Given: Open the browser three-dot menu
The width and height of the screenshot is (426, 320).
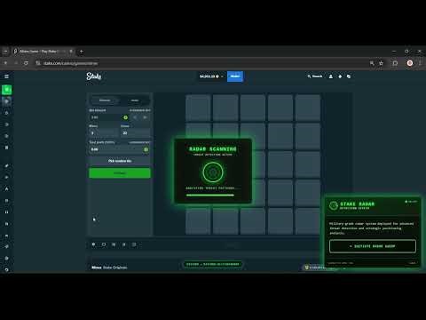Looking at the screenshot, I should pyautogui.click(x=420, y=63).
